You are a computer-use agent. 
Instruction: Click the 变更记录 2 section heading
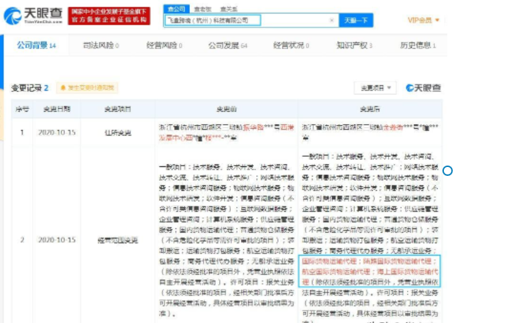point(29,88)
